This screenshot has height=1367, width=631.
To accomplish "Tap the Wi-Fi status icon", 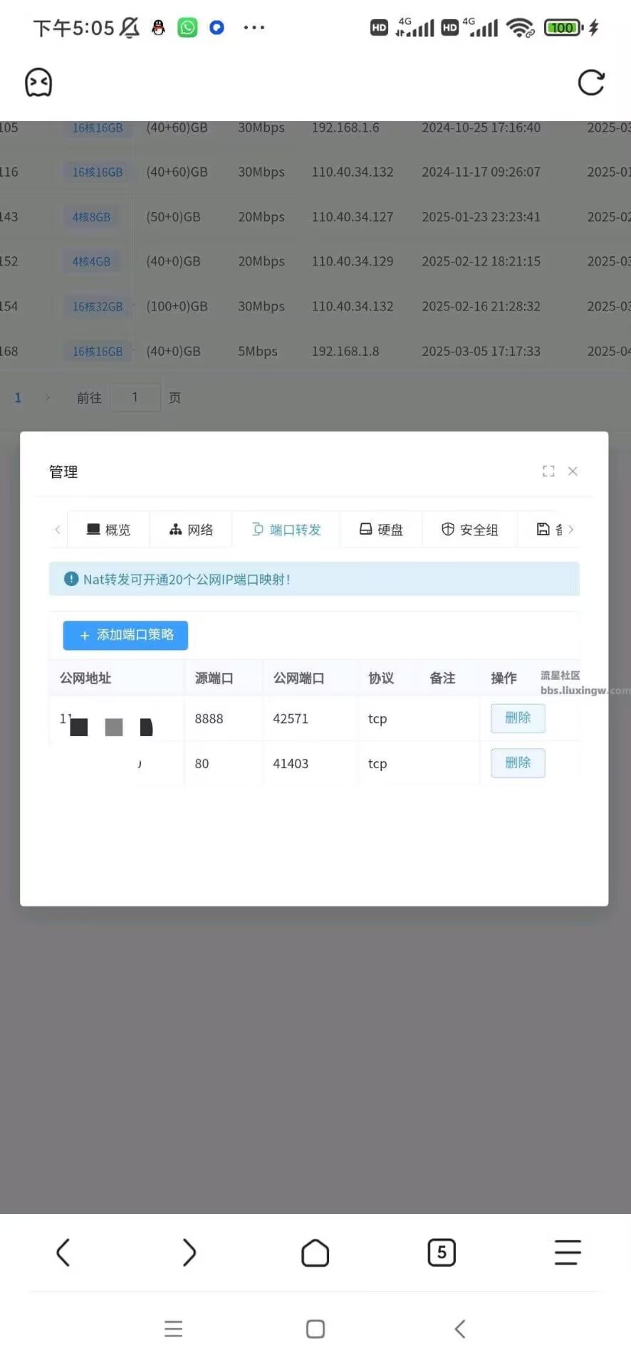I will (x=521, y=28).
